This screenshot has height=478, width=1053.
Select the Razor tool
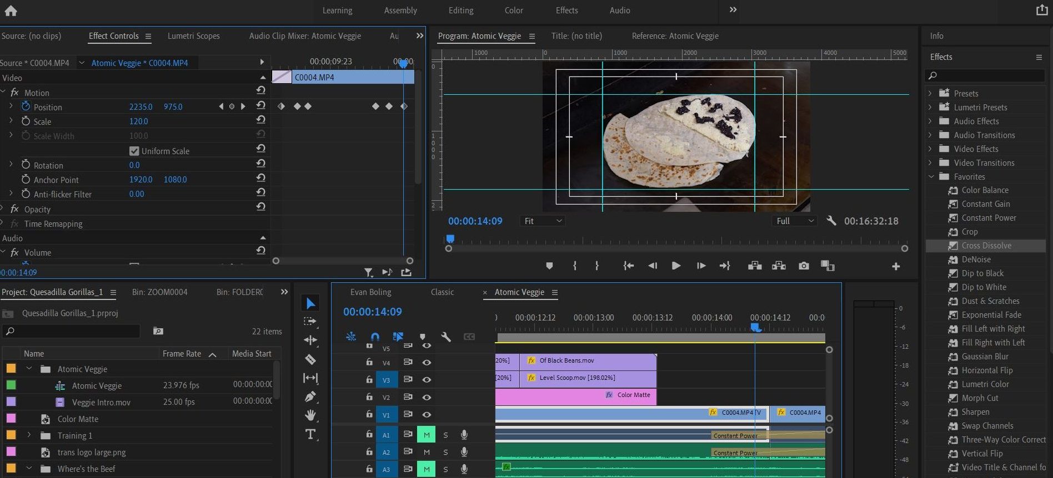pyautogui.click(x=310, y=359)
